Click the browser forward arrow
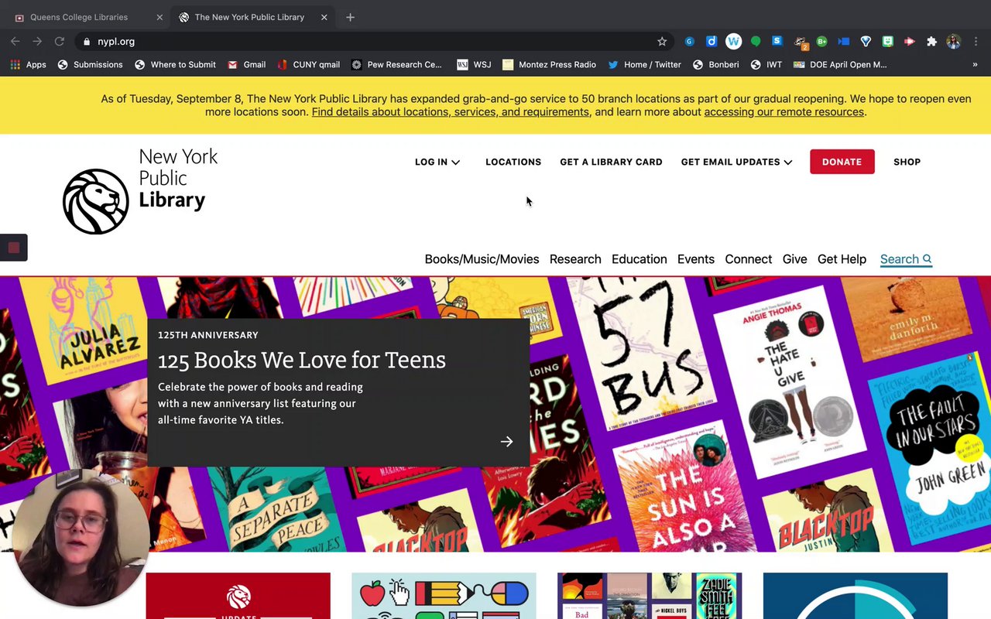Image resolution: width=991 pixels, height=619 pixels. 36,41
